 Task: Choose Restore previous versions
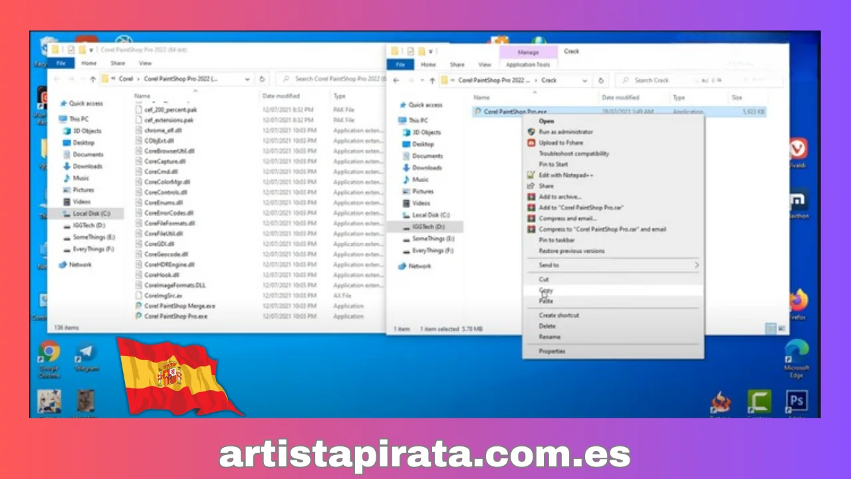point(572,251)
